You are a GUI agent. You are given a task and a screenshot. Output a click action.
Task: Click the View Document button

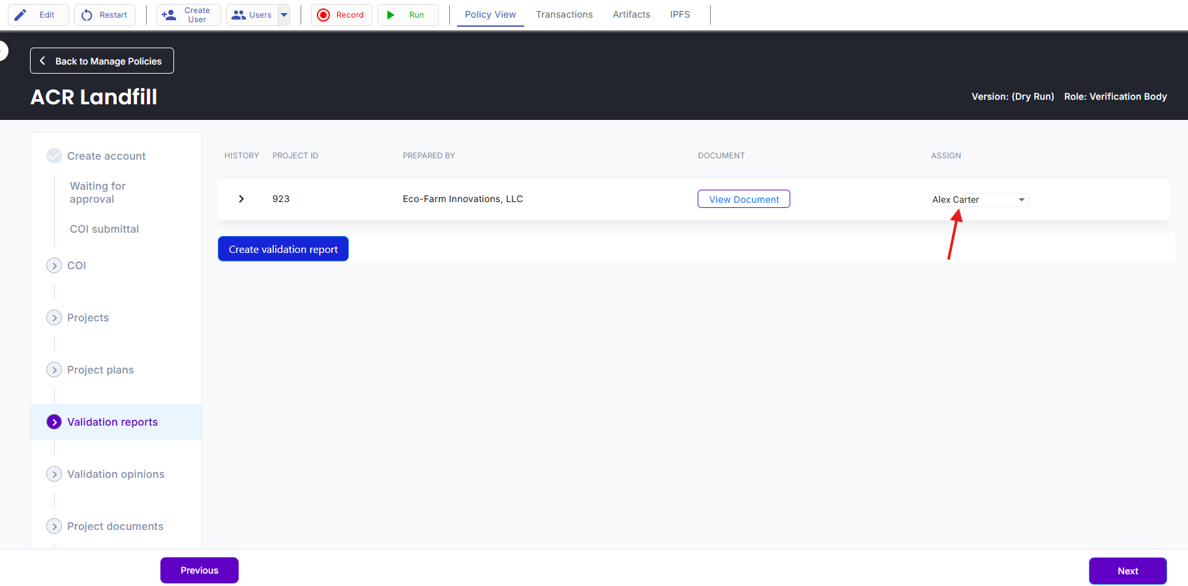[744, 199]
